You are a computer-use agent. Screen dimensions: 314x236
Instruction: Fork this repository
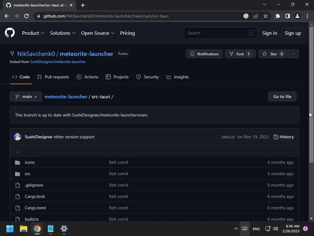[x=240, y=54]
